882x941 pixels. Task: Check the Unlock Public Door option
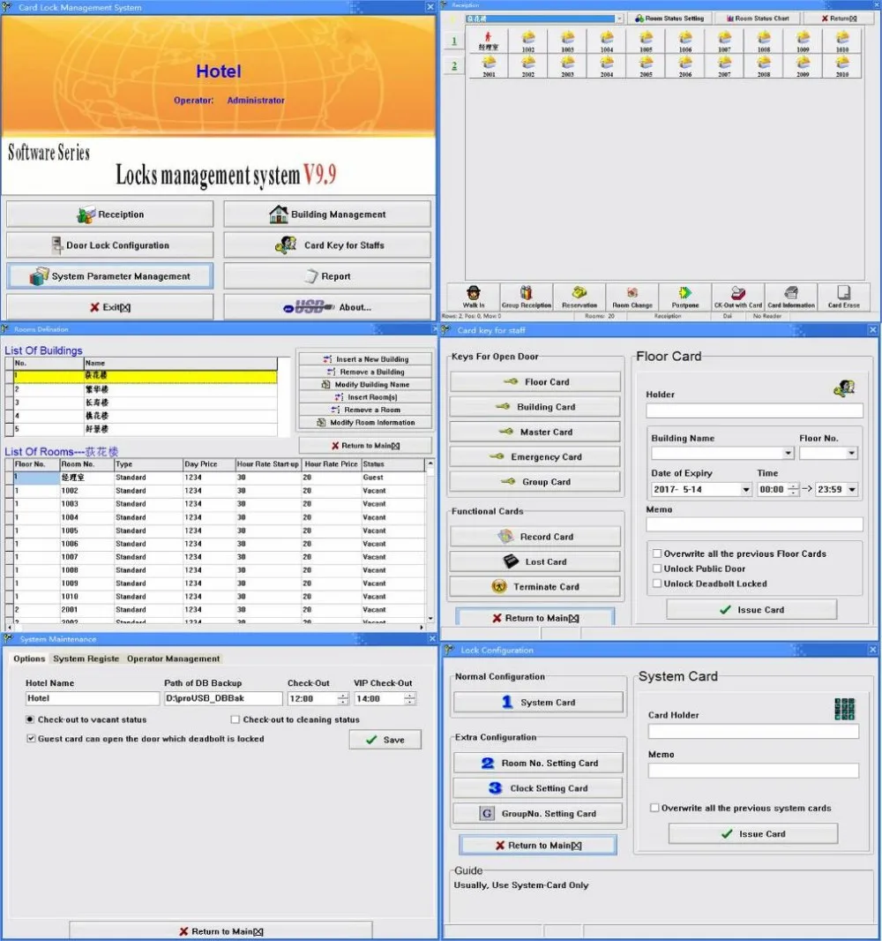pos(656,568)
